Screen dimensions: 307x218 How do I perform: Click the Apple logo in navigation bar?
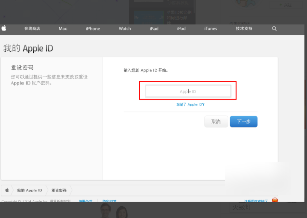pyautogui.click(x=4, y=28)
